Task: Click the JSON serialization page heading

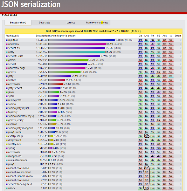Action: point(31,4)
